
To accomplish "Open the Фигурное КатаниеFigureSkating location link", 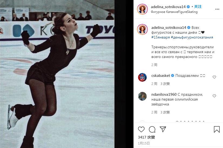I will click(x=174, y=12).
